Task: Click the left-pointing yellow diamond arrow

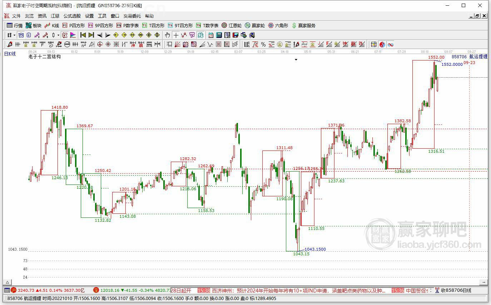Action: [x=116, y=35]
